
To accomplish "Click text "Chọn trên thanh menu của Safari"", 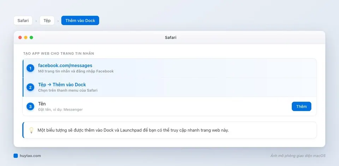I will tap(68, 91).
